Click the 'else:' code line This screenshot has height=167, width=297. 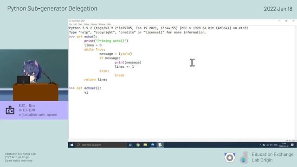(x=104, y=71)
